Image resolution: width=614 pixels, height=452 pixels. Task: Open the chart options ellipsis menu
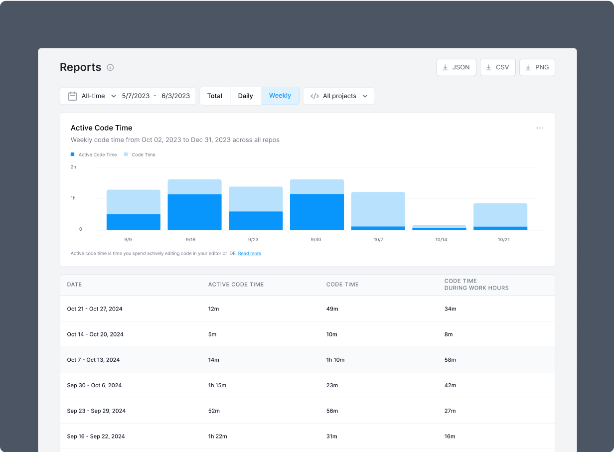tap(540, 128)
